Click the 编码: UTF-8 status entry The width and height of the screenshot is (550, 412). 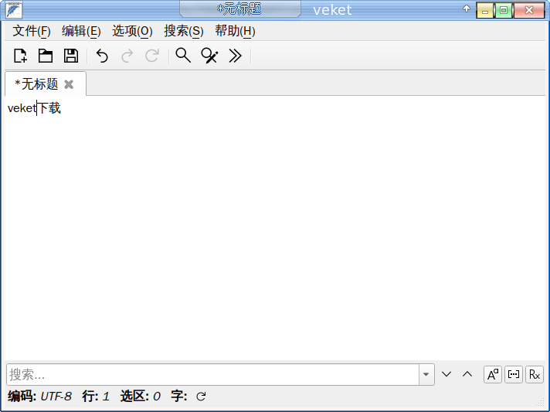tap(39, 397)
